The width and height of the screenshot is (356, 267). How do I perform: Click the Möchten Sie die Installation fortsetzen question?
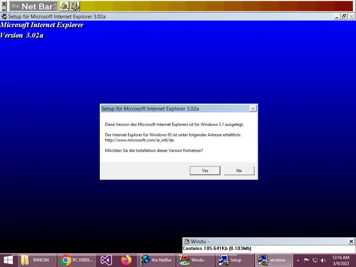click(154, 151)
